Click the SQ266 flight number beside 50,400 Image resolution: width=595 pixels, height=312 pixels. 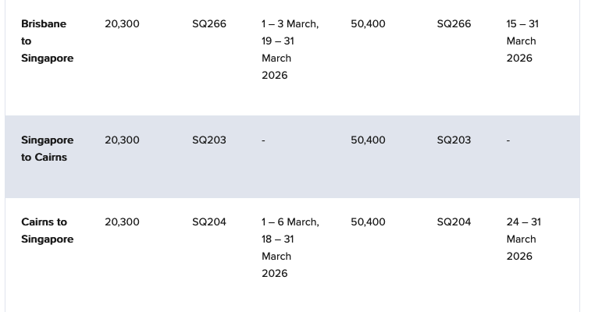pyautogui.click(x=454, y=23)
